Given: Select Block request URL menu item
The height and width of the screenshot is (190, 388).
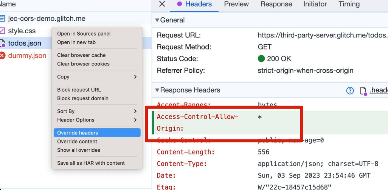Looking at the screenshot, I should pyautogui.click(x=79, y=90).
